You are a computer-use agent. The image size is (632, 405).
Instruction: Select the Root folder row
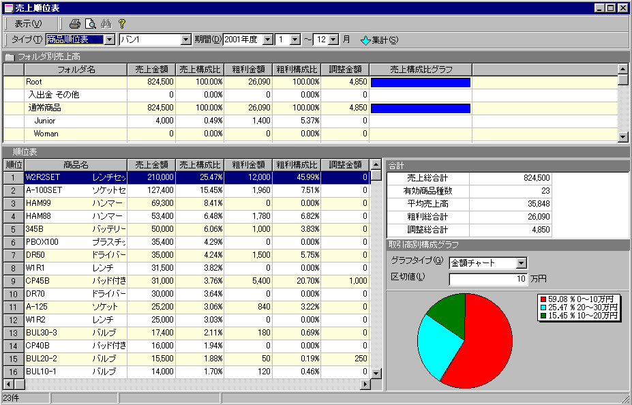coord(310,82)
